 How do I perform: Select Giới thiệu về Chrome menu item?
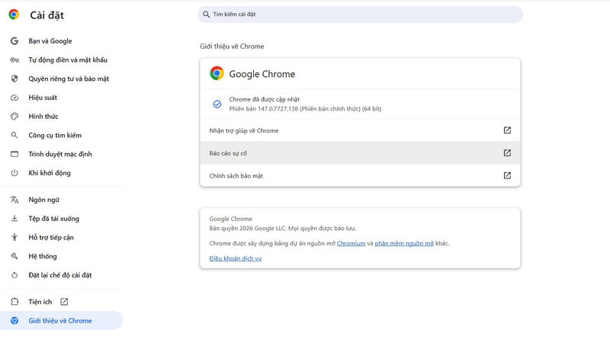[x=62, y=321]
